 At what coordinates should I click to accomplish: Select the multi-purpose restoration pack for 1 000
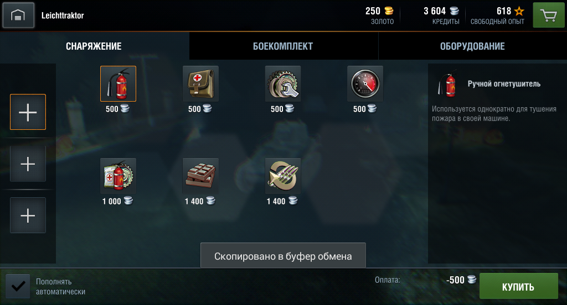pyautogui.click(x=118, y=176)
